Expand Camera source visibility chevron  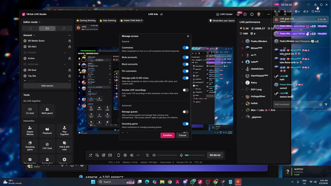coord(65,52)
